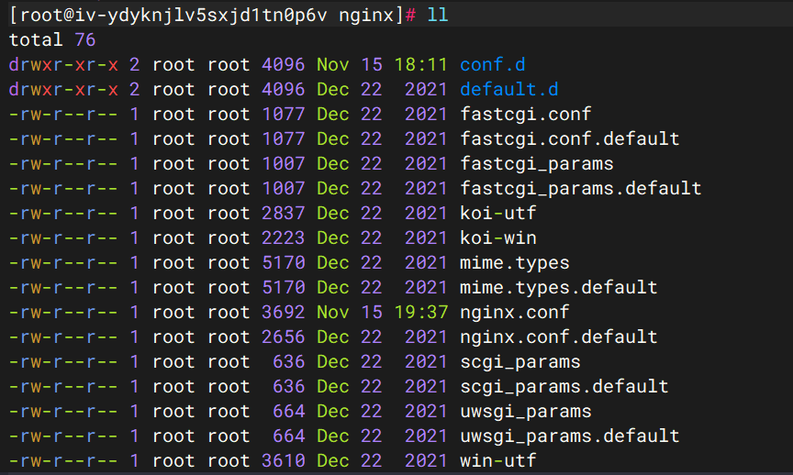
Task: Click the nginx.conf.default filename
Action: [558, 337]
